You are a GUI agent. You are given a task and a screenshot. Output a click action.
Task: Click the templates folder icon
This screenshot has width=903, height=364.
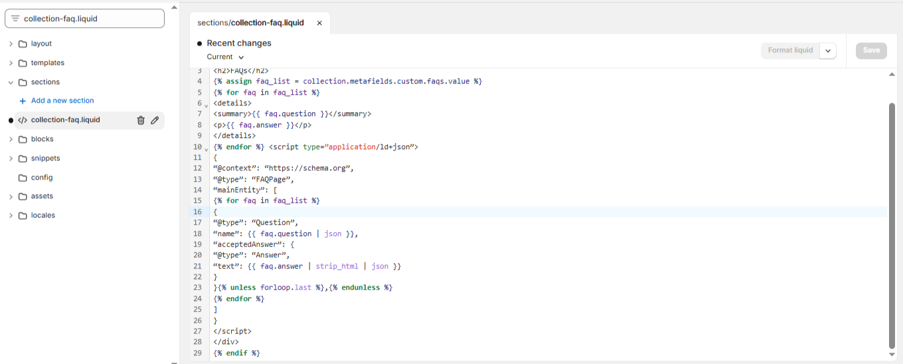(x=23, y=63)
